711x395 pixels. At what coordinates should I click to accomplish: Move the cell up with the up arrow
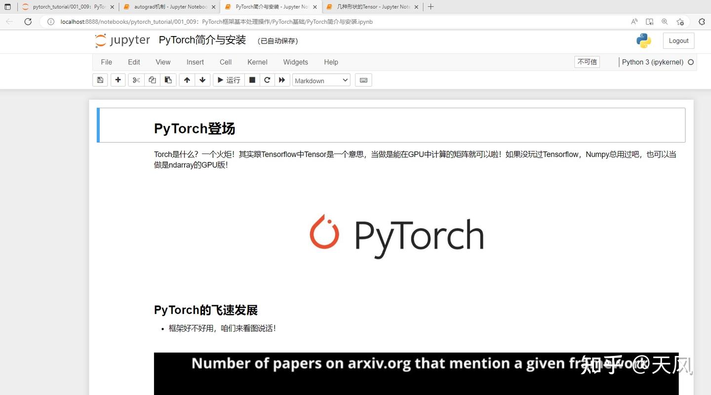pos(187,79)
